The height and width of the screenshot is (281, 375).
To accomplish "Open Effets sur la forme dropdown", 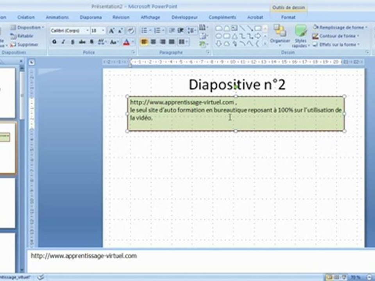I will [336, 44].
